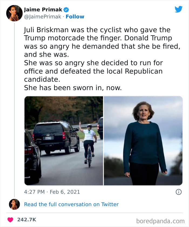Screen dimensions: 189x227
Task: Open the 4:27 PM Feb 6, 2021 timestamp
Action: point(52,192)
